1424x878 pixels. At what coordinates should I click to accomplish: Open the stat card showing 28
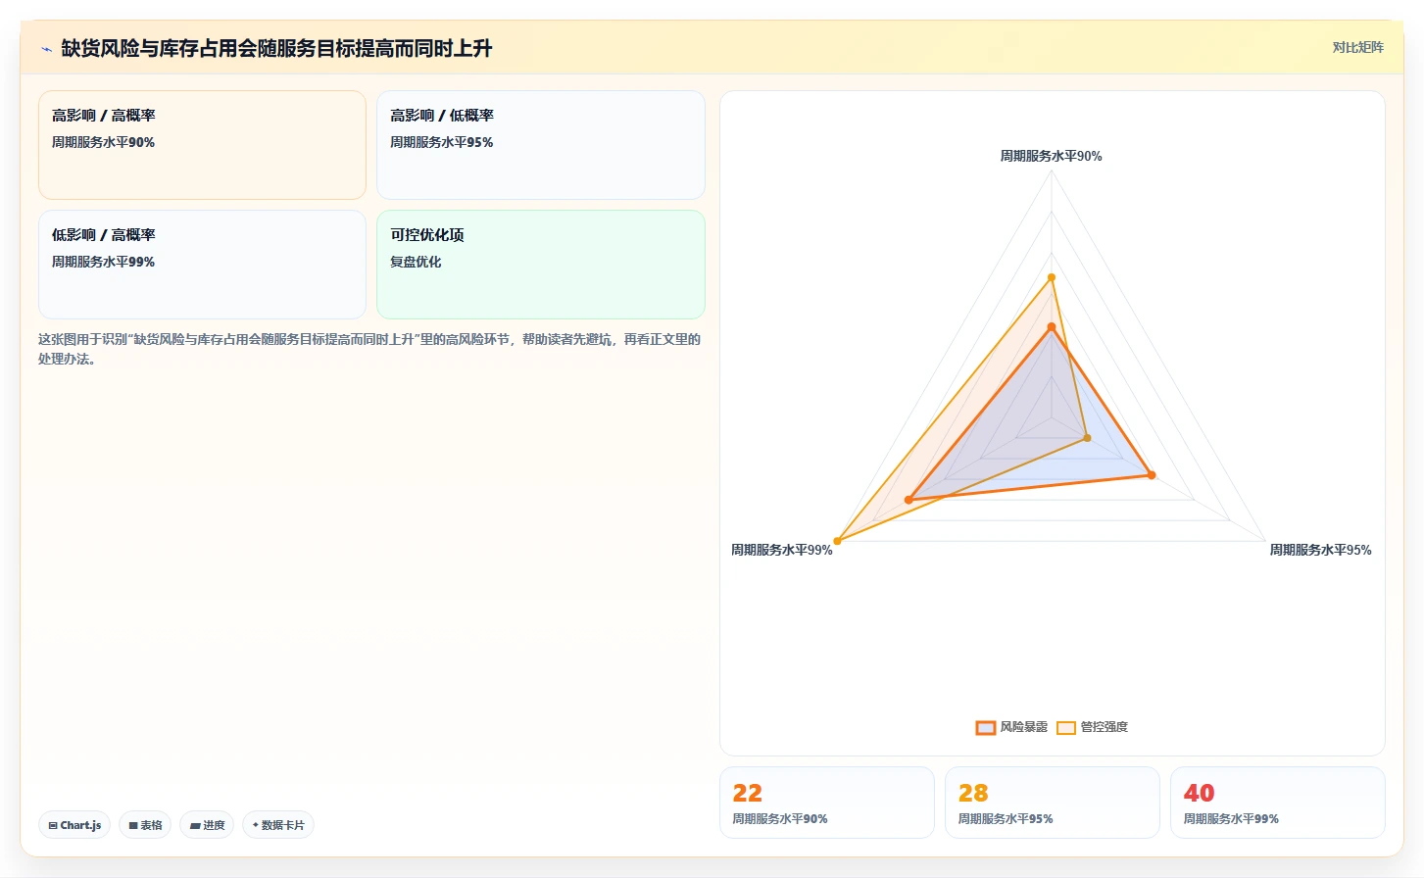pos(1053,803)
